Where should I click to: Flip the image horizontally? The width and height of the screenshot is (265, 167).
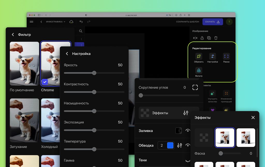(195, 38)
